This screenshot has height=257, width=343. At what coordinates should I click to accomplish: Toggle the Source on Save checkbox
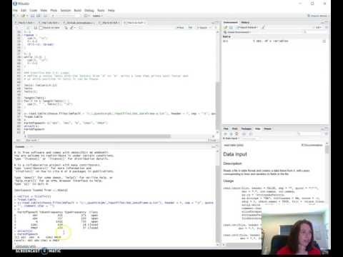tap(41, 28)
